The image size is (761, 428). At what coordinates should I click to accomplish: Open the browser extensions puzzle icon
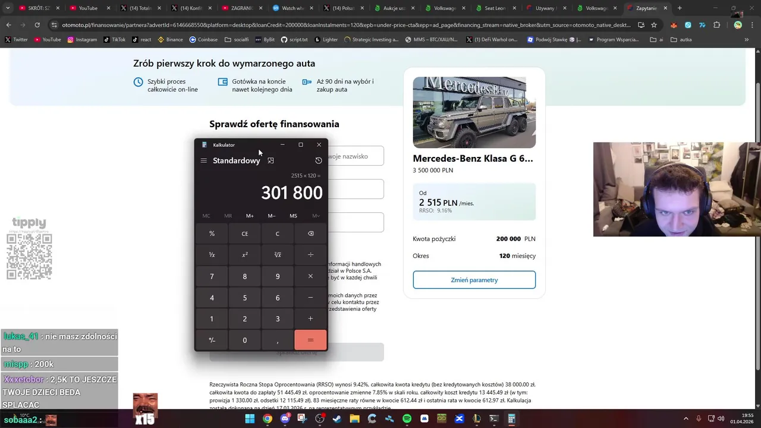[716, 25]
